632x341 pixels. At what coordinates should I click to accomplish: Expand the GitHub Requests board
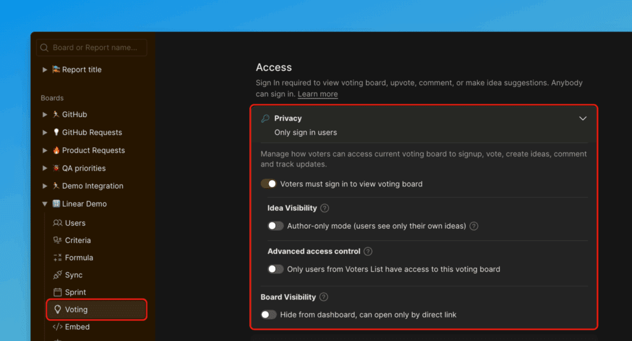[44, 133]
